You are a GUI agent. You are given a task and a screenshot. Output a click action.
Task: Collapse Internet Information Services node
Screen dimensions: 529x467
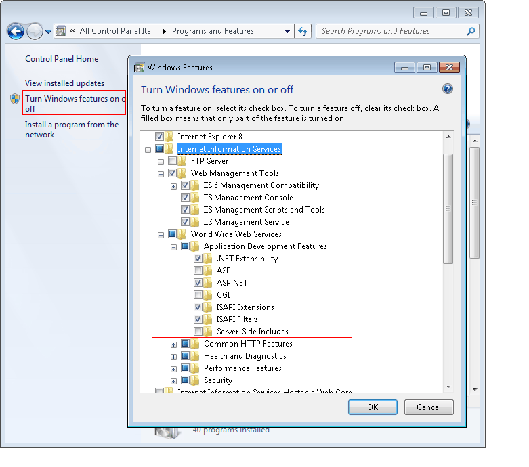point(148,150)
